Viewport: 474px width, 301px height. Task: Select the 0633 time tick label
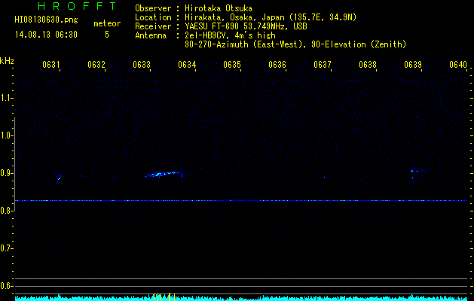tap(142, 65)
